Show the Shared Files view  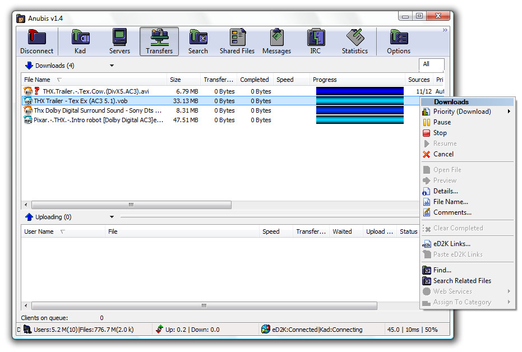tap(237, 41)
